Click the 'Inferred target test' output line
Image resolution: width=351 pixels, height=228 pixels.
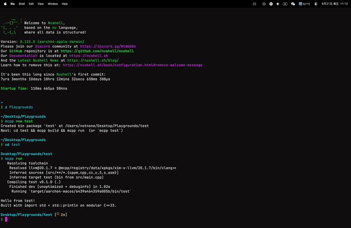[56, 177]
